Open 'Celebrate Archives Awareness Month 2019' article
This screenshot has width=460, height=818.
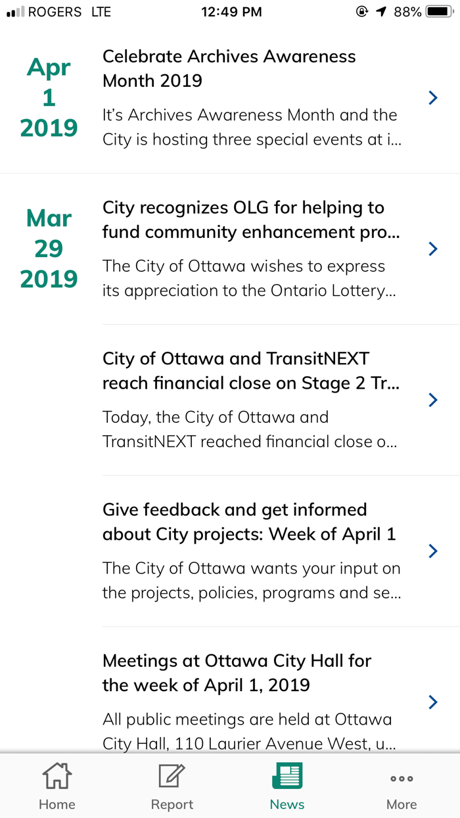pos(229,69)
